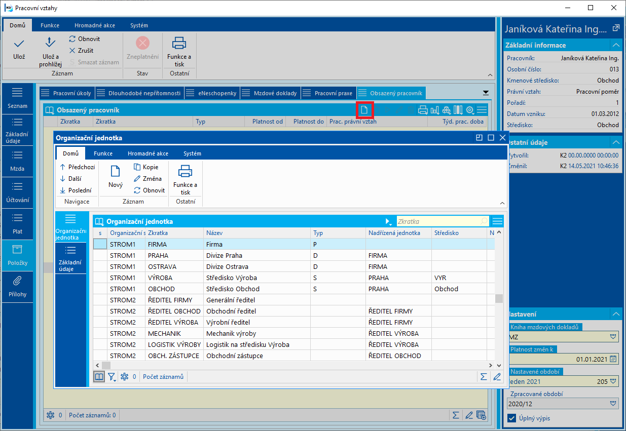Open hamburger menu of Obsazený pracovník panel
This screenshot has height=431, width=626.
tap(482, 110)
